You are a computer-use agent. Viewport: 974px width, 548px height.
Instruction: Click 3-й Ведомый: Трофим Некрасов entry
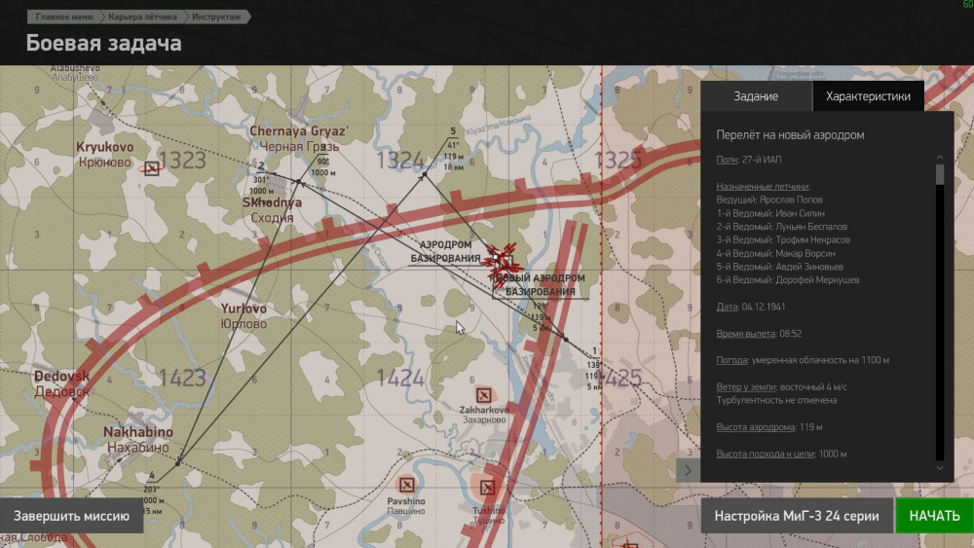click(x=783, y=239)
